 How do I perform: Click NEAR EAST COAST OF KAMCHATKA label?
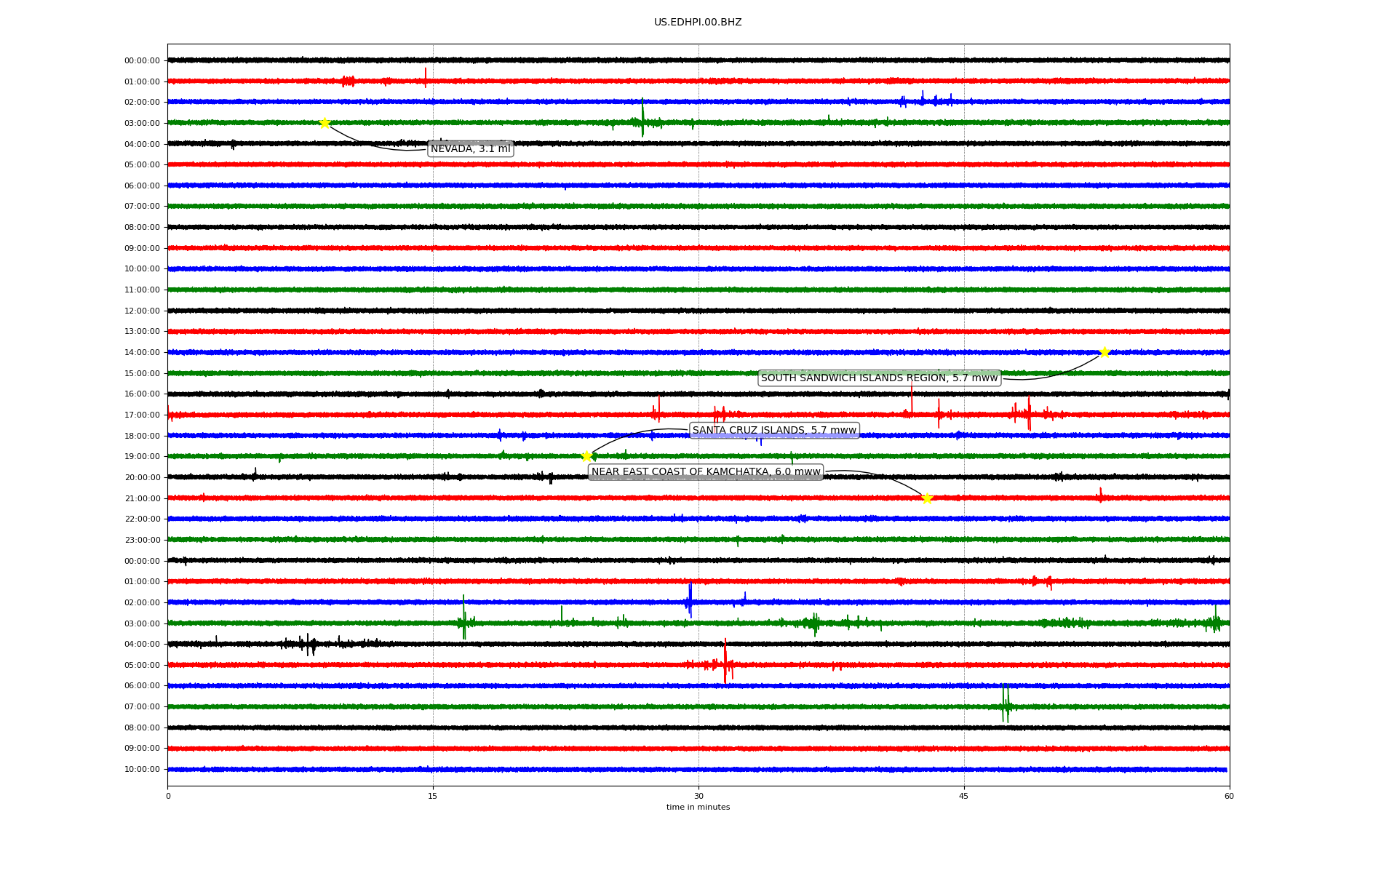click(x=705, y=472)
